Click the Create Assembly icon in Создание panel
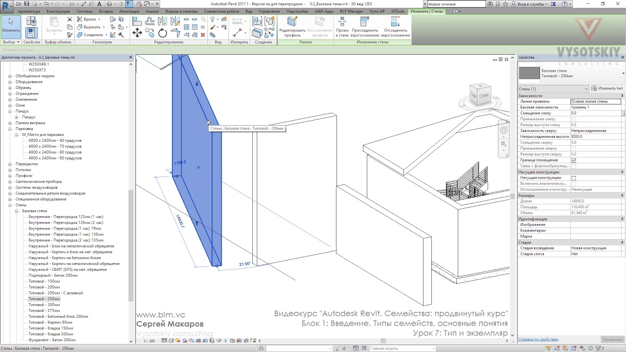This screenshot has width=626, height=352. [257, 21]
